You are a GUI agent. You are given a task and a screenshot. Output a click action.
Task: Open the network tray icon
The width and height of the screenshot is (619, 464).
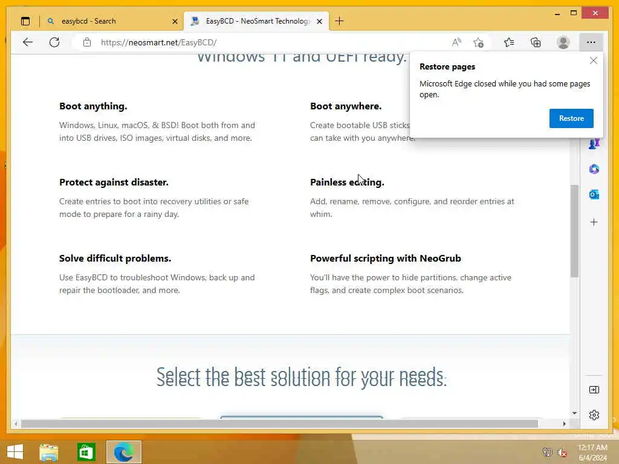[x=547, y=452]
